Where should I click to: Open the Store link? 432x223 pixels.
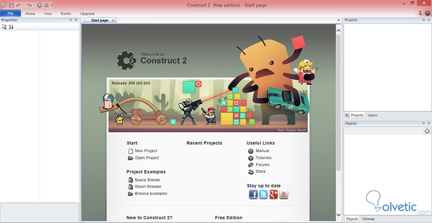coord(260,172)
